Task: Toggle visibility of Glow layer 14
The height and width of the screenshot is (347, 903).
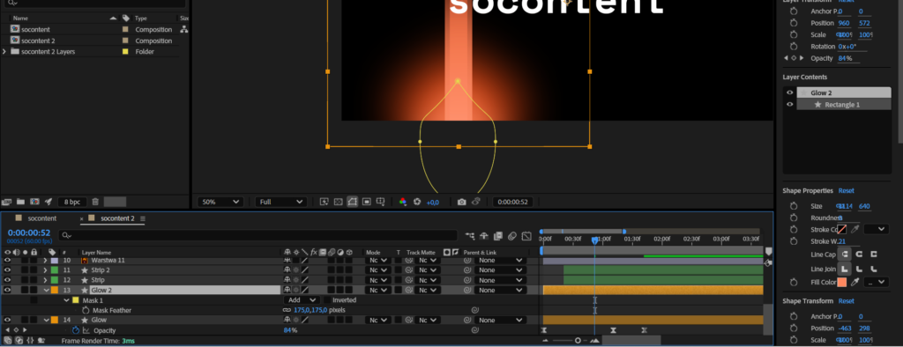Action: pos(7,320)
